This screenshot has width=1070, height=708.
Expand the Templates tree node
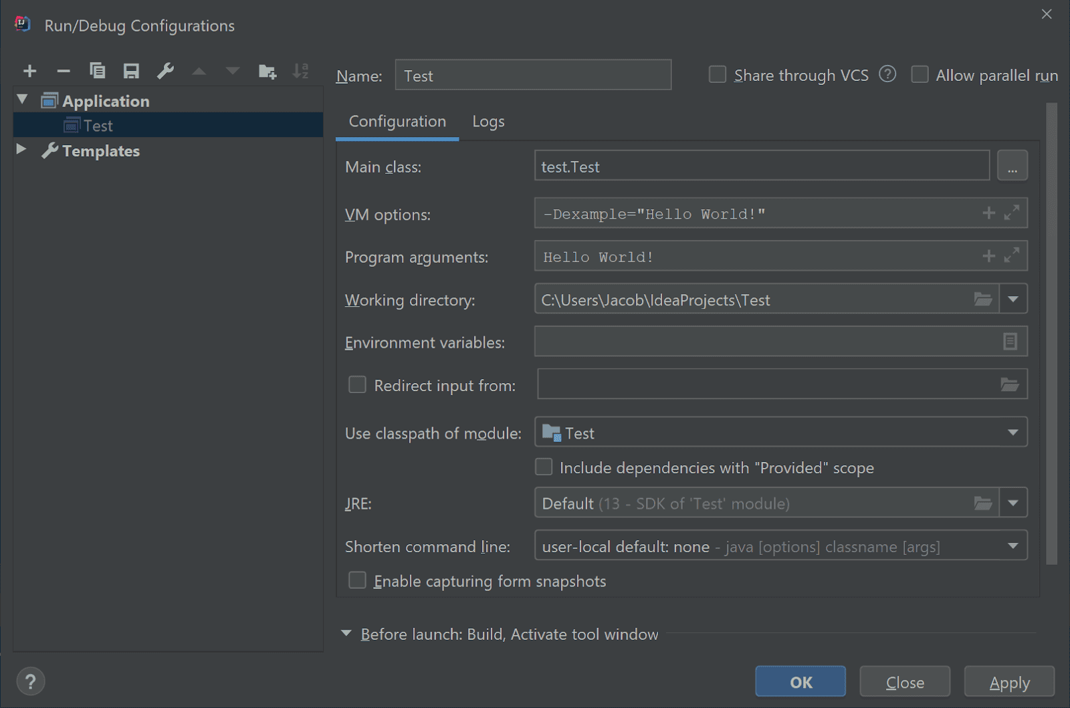click(x=21, y=149)
